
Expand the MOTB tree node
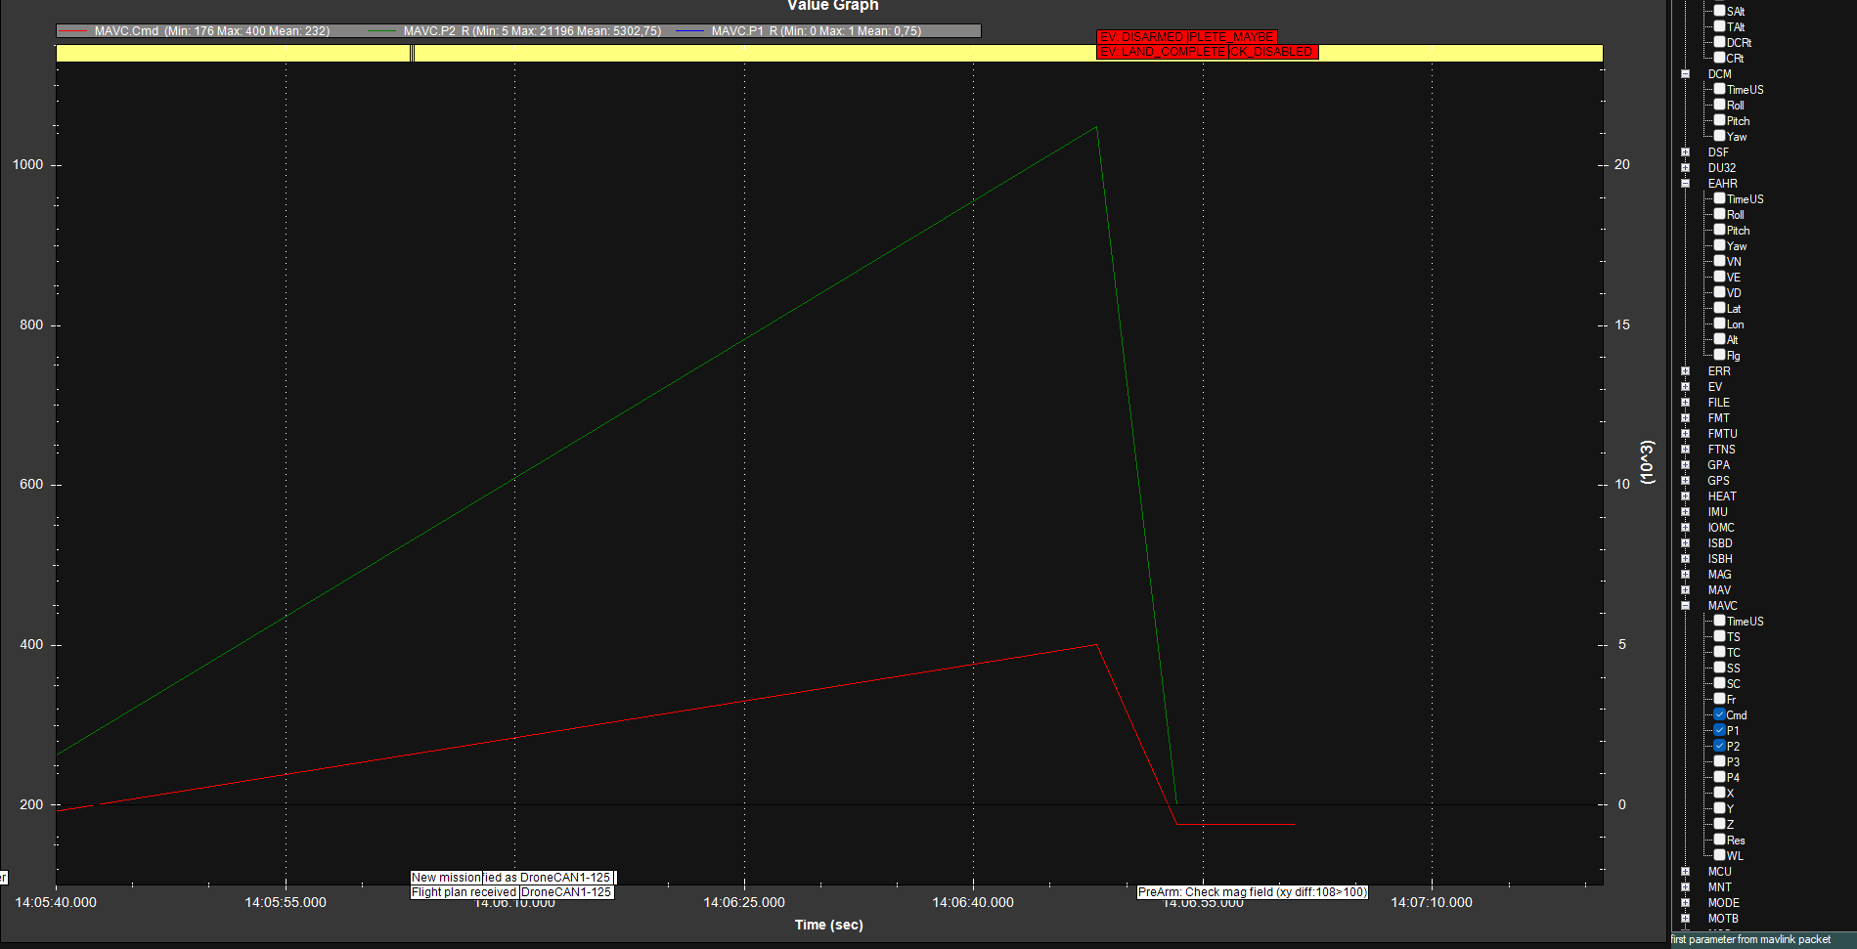1685,919
